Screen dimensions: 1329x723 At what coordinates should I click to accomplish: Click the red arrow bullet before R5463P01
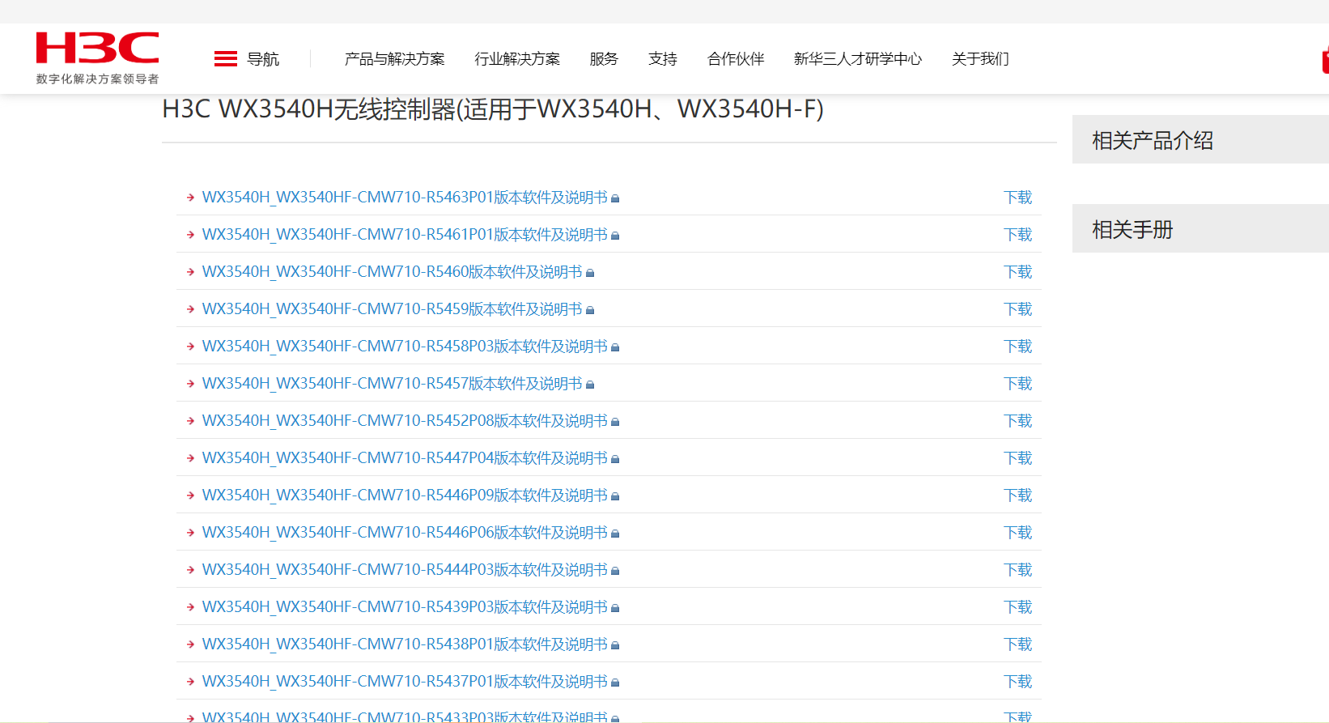click(190, 198)
